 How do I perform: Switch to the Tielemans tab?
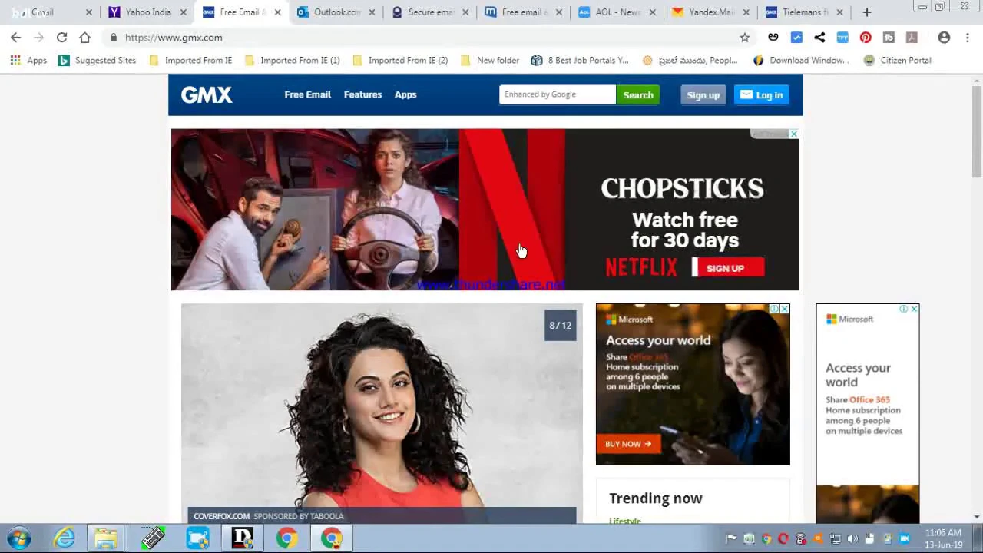pyautogui.click(x=806, y=12)
